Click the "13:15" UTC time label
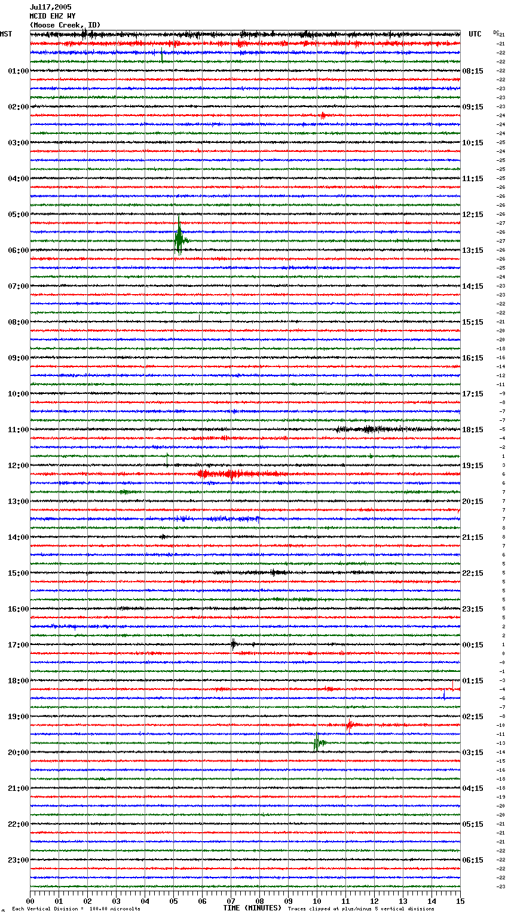508x917 pixels. tap(473, 250)
